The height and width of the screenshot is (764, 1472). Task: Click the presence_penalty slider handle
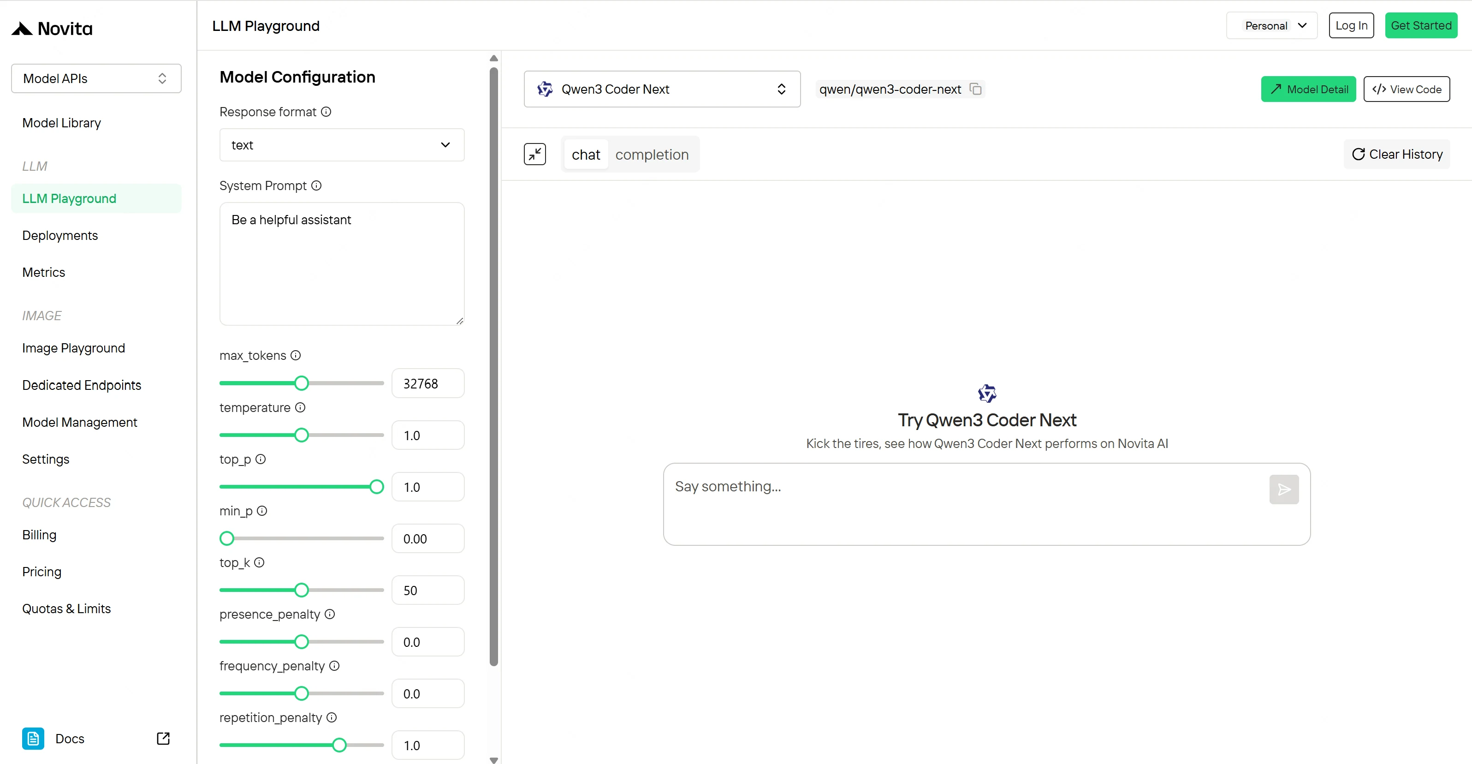[x=302, y=642]
